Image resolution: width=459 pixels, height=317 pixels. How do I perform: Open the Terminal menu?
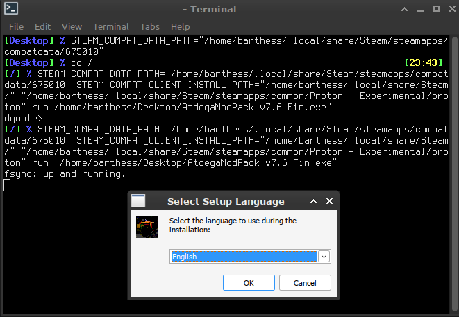click(111, 26)
